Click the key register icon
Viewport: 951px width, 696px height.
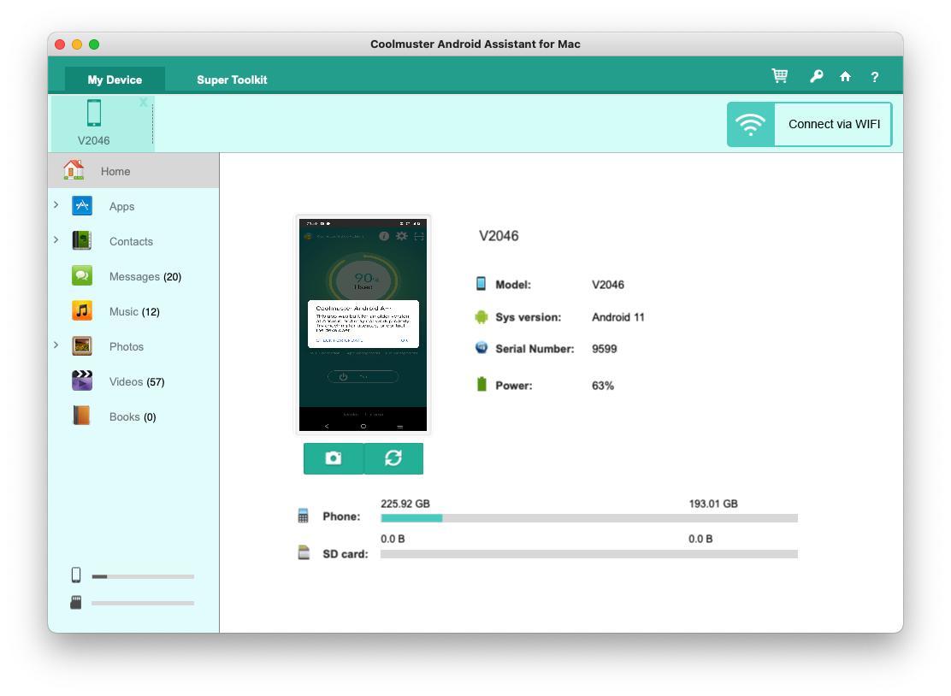coord(817,76)
